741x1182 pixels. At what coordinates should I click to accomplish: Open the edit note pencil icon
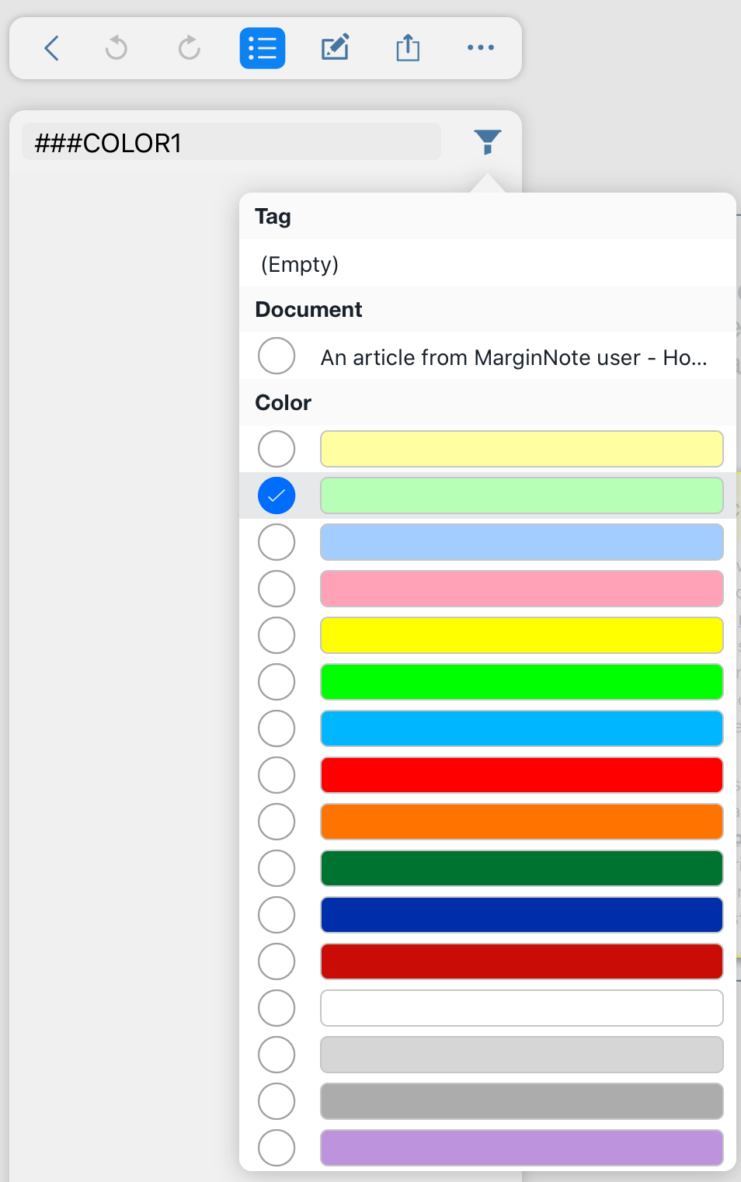point(335,48)
